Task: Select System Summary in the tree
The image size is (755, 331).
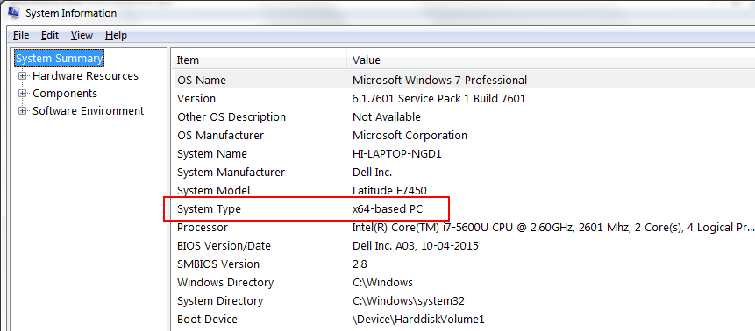Action: 60,59
